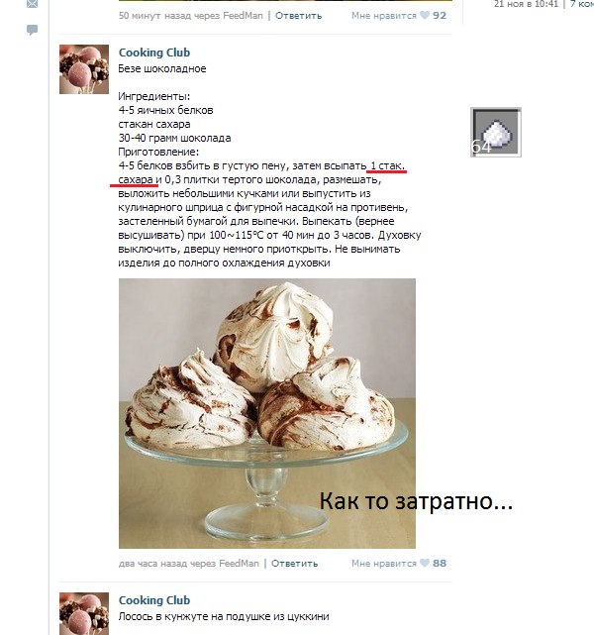Click the speech bubble comments icon in the sidebar
The width and height of the screenshot is (594, 635).
32,30
